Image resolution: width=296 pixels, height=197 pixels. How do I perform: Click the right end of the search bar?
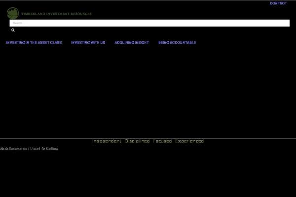tap(284, 23)
